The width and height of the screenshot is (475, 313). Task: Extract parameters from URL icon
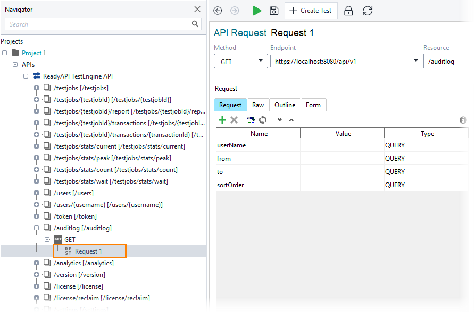click(x=249, y=120)
